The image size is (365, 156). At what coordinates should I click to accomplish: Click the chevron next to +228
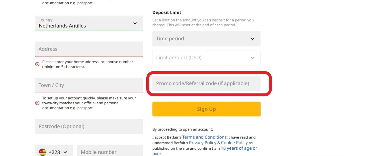[x=65, y=152]
